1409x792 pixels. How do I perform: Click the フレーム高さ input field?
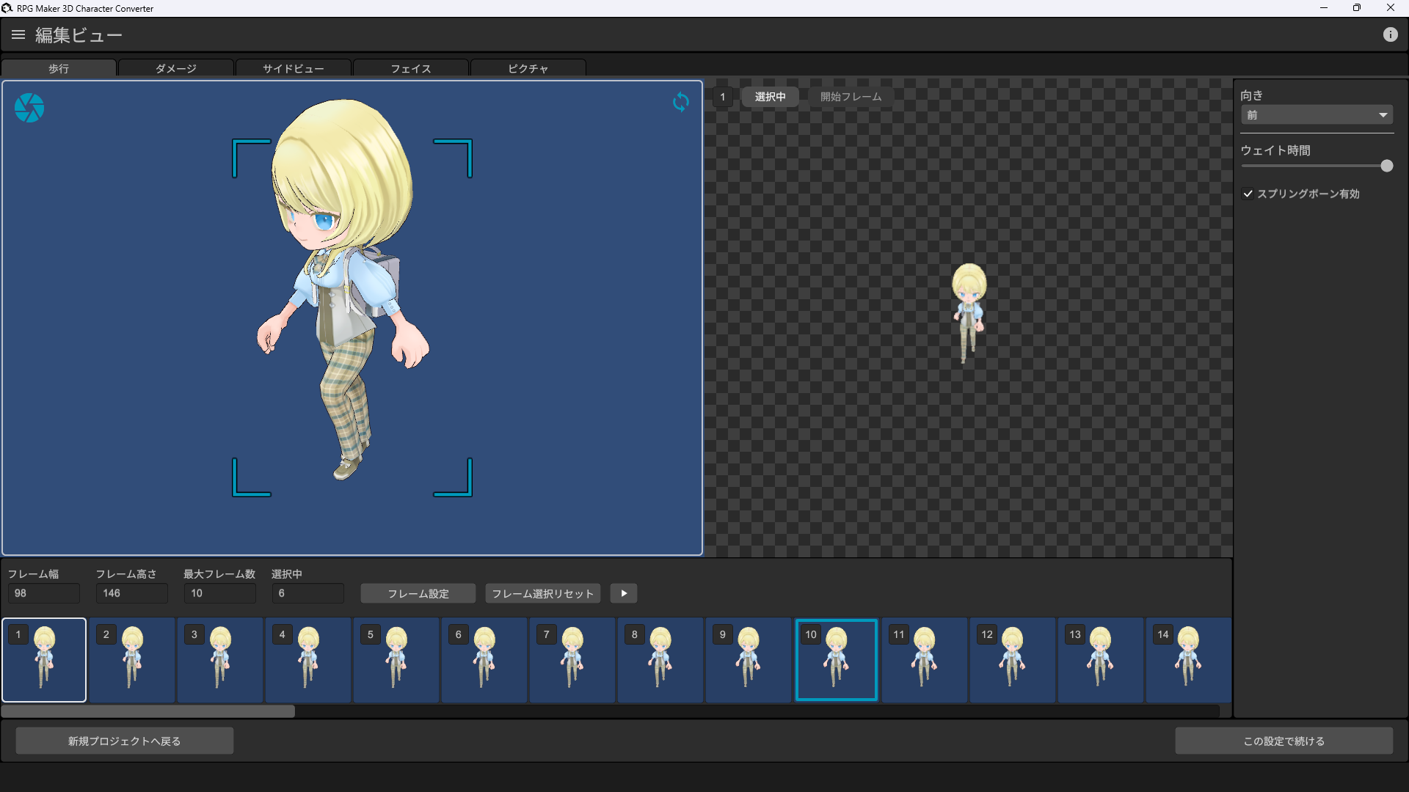point(132,593)
